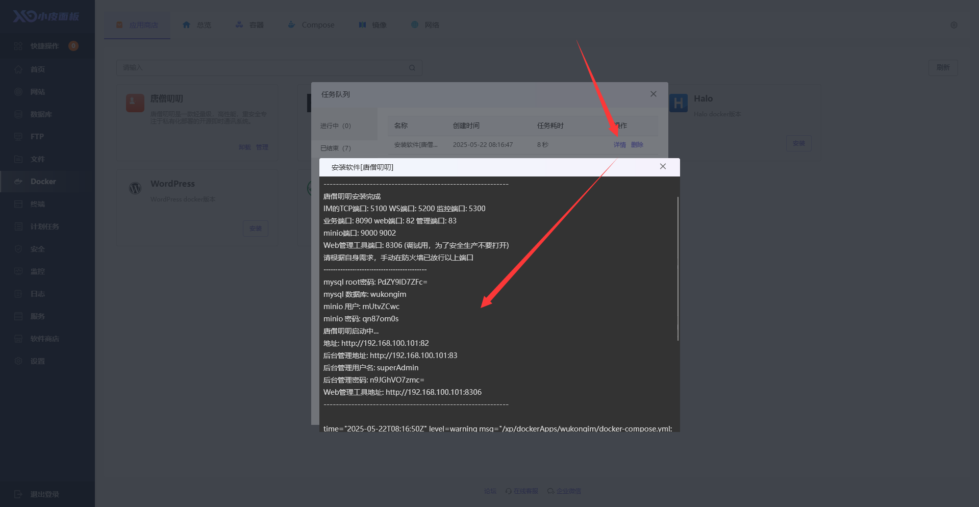Click the search magnifier icon
The image size is (979, 507).
coord(412,68)
